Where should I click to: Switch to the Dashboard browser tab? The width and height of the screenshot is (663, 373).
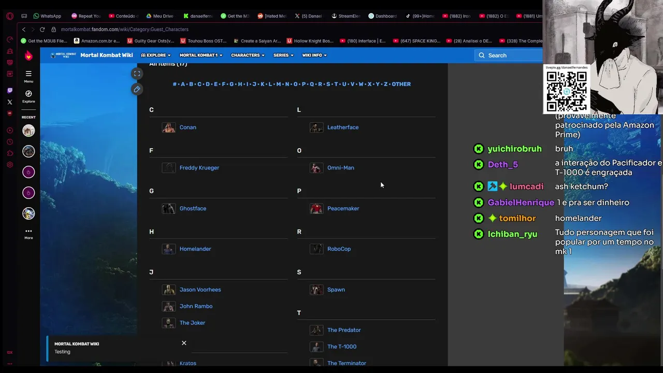pos(383,16)
